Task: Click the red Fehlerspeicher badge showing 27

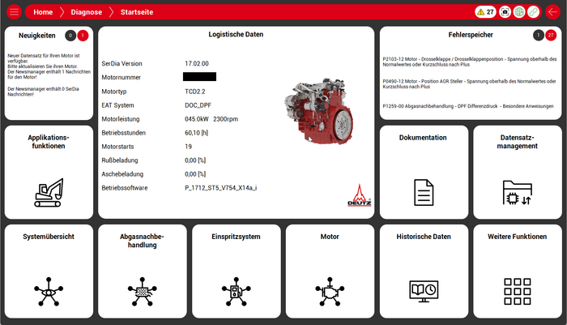Action: (x=551, y=36)
